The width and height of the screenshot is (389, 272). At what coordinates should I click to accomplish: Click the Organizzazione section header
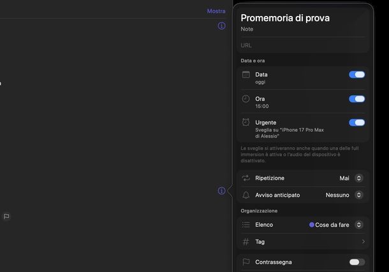pyautogui.click(x=259, y=211)
